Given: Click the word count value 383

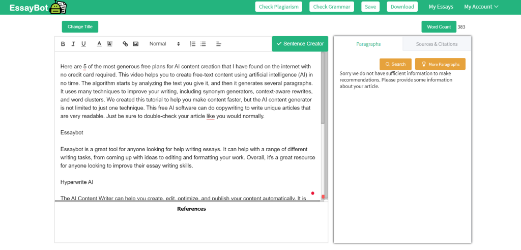Looking at the screenshot, I should (x=461, y=27).
